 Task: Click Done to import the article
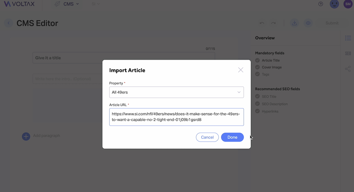pyautogui.click(x=232, y=137)
